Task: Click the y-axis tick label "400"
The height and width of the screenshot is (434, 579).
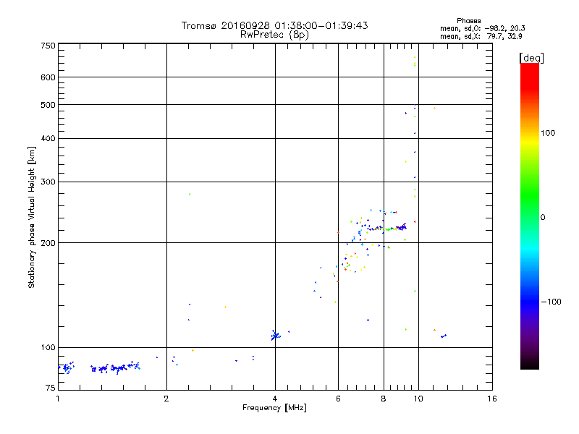Action: (48, 139)
